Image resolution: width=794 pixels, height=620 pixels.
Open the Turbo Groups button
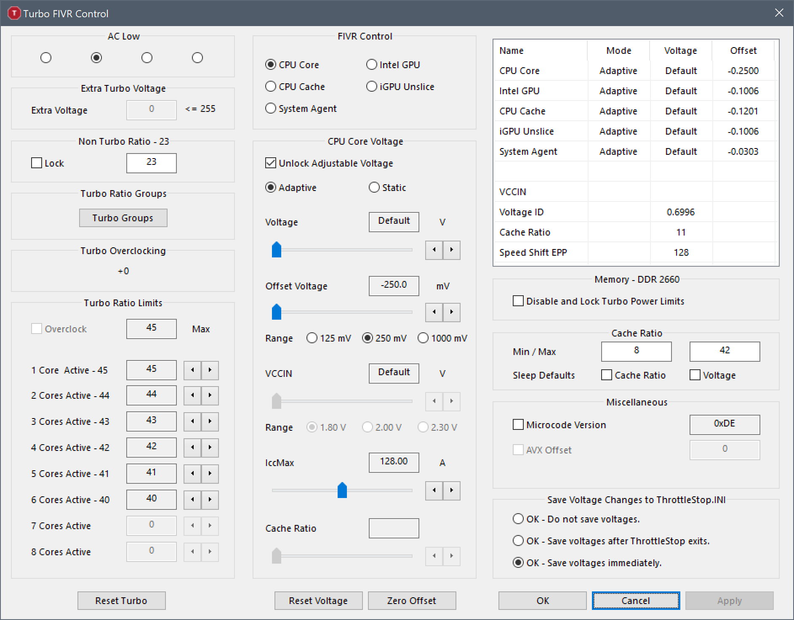(x=123, y=218)
